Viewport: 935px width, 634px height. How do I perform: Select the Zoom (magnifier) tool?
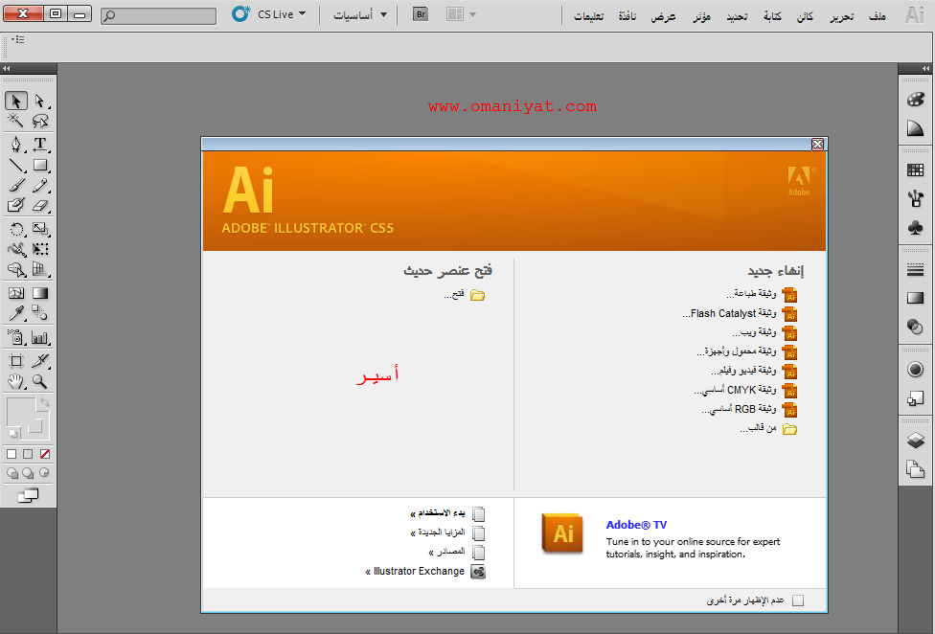click(40, 381)
